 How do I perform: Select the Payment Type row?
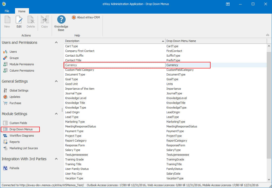pyautogui.click(x=165, y=131)
